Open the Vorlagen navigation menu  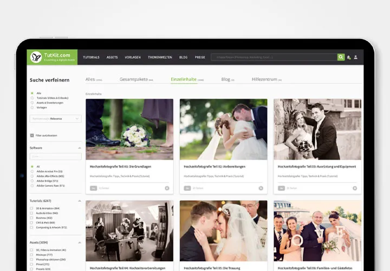(x=133, y=57)
